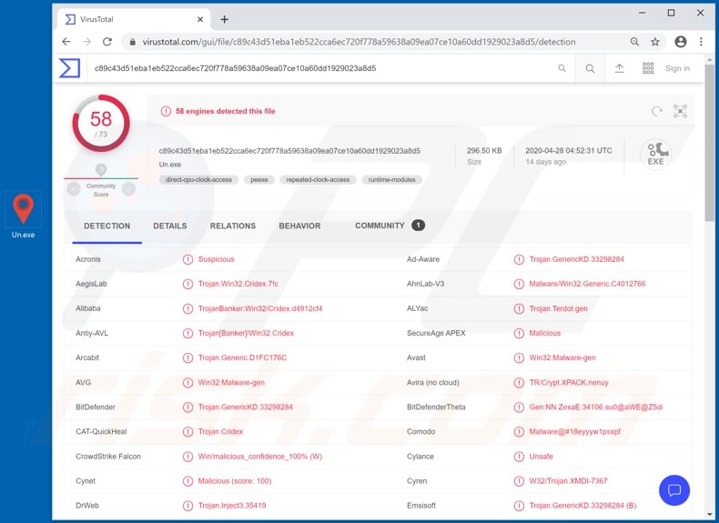
Task: Click CAT-QuickHeal result Trojan.Cridex
Action: pos(220,432)
